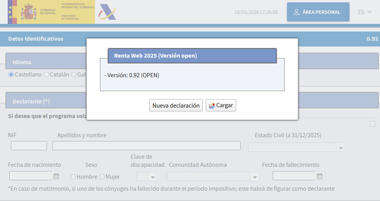Click the Apellidos y nombre input field

tap(147, 146)
